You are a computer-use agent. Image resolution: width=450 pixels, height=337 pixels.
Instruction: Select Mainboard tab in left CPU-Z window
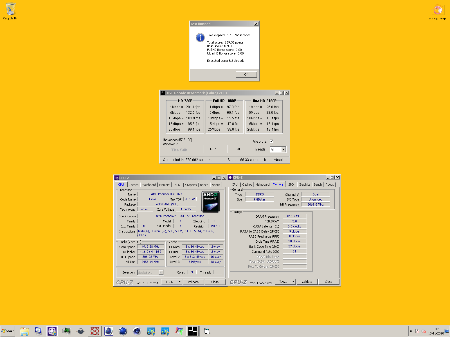(149, 185)
